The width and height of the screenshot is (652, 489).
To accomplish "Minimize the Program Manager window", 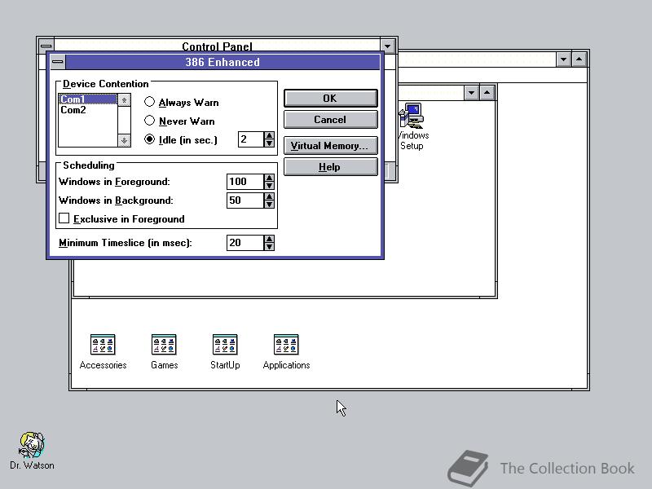I will pos(564,59).
